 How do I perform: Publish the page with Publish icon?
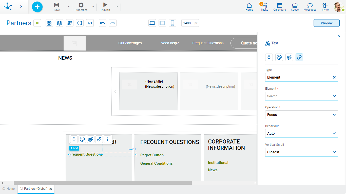105,7
